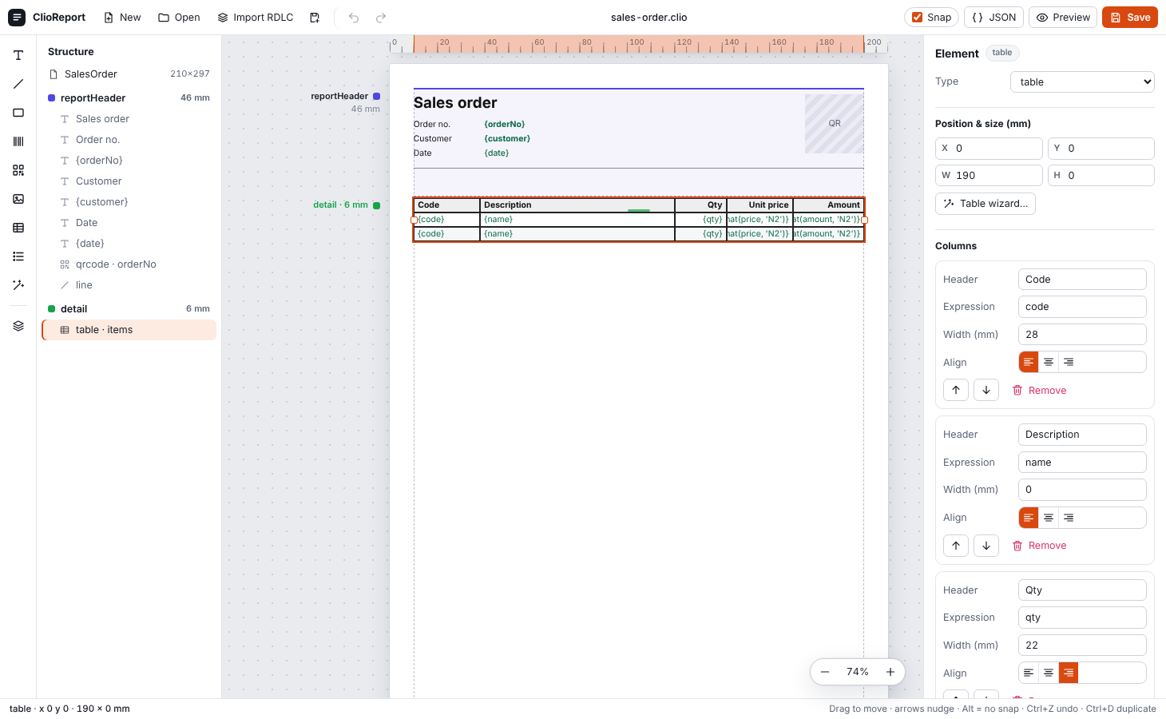Screen dimensions: 1166x719
Task: Click the 74% zoom level label
Action: click(858, 672)
